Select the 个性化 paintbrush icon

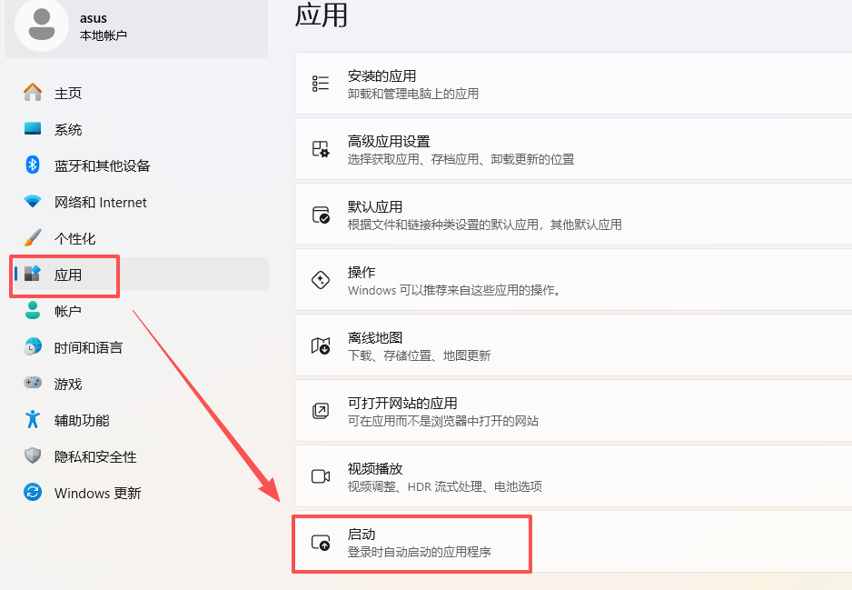pyautogui.click(x=33, y=237)
